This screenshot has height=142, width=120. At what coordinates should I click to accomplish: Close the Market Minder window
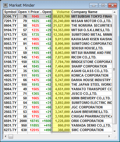pos(112,5)
